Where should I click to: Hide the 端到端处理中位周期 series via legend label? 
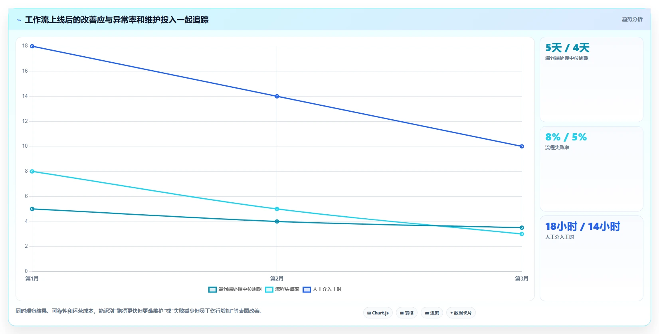tap(240, 289)
